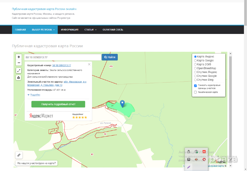Open the Выбор региона dropdown menu
Screen dimensions: 247x171
pyautogui.click(x=43, y=30)
